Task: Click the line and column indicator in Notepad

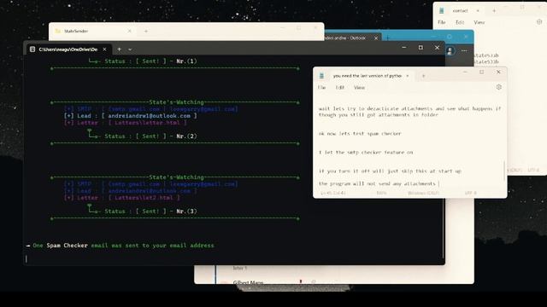Action: (332, 193)
